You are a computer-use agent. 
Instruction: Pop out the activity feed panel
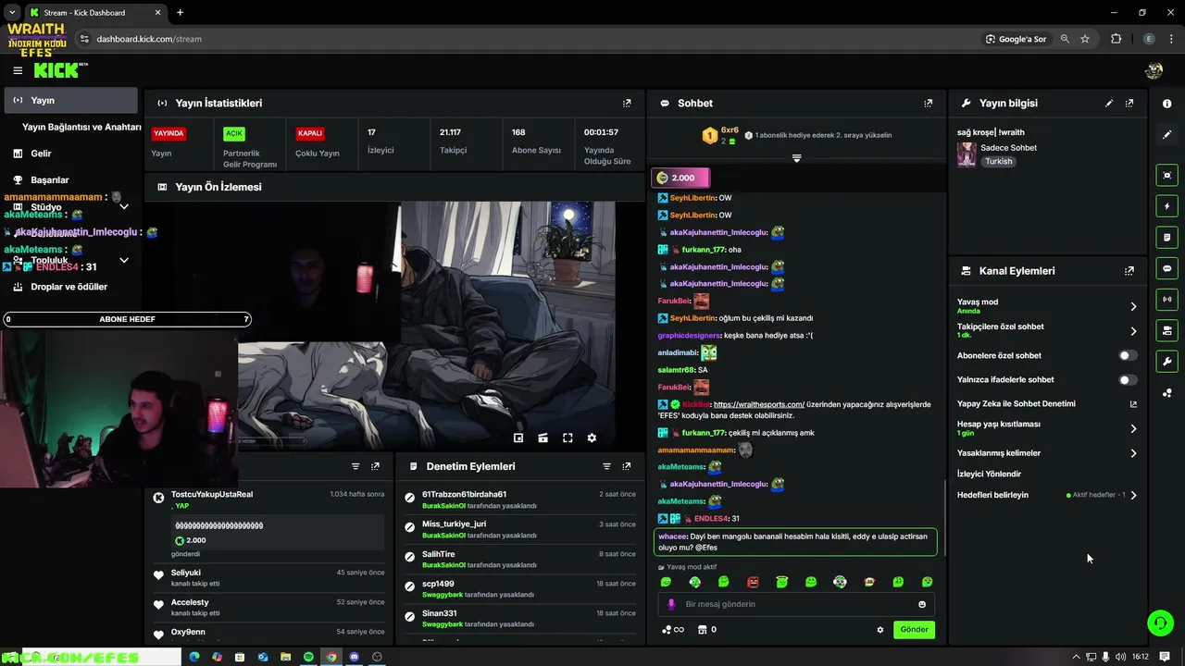pyautogui.click(x=375, y=467)
